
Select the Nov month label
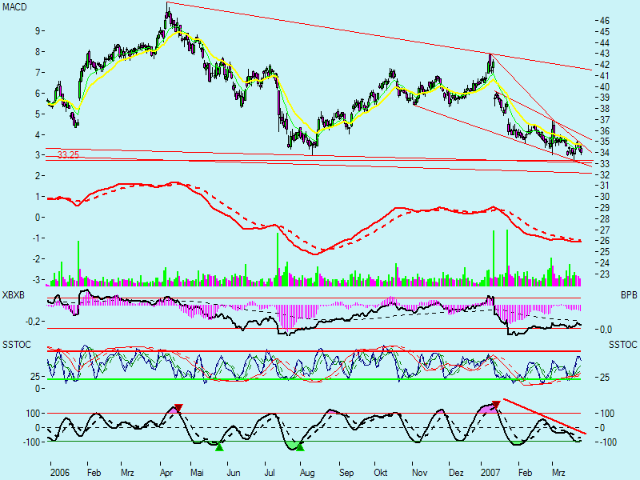[x=419, y=473]
